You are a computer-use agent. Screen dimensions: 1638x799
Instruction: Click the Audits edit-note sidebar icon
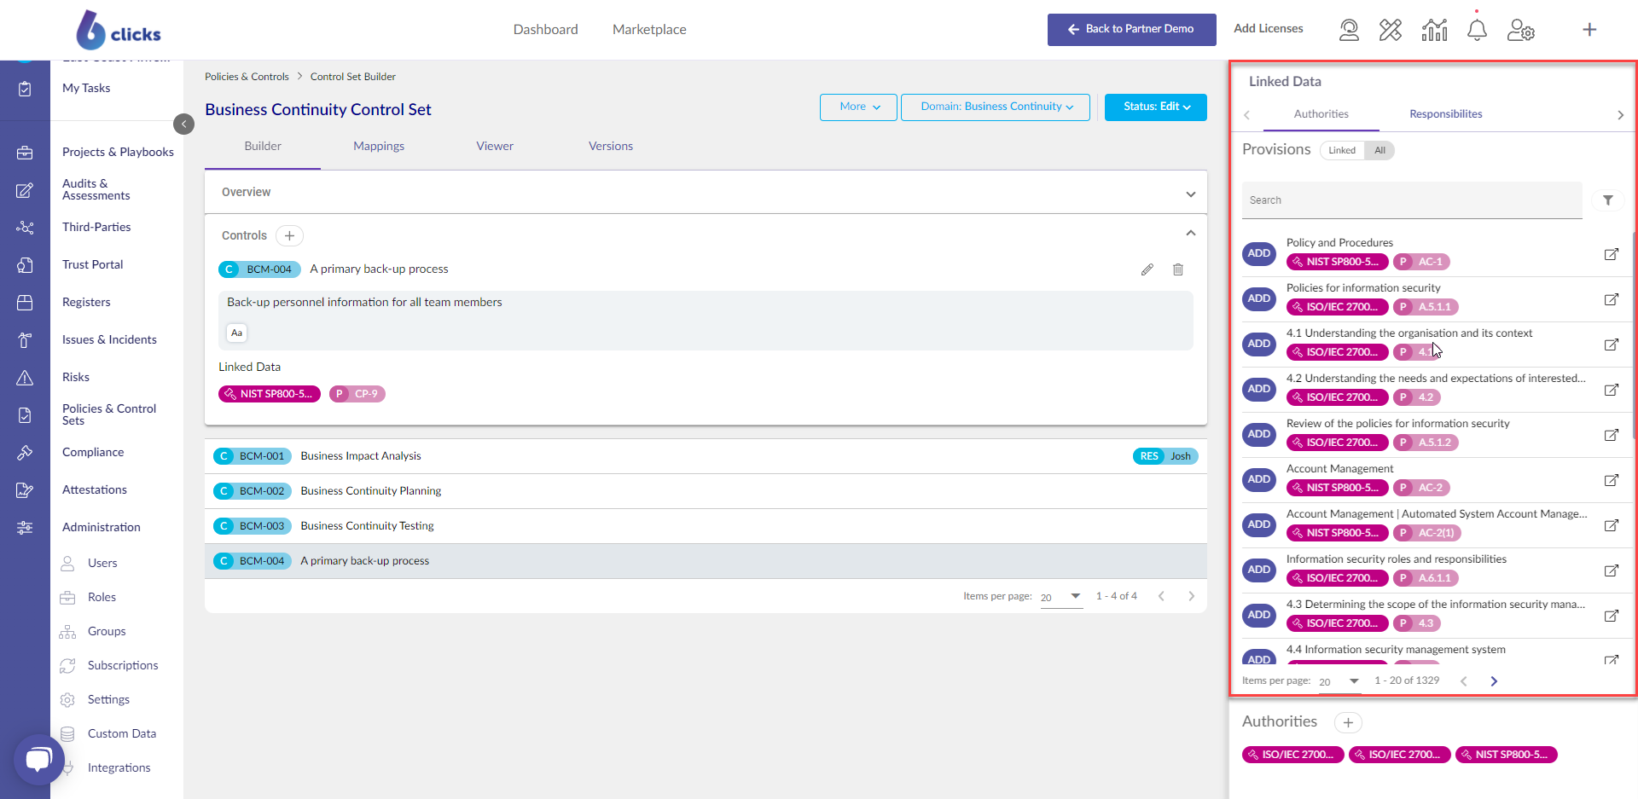pos(25,190)
